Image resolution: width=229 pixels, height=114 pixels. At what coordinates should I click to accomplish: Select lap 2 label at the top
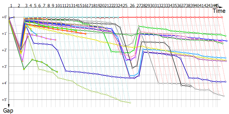(x=19, y=6)
